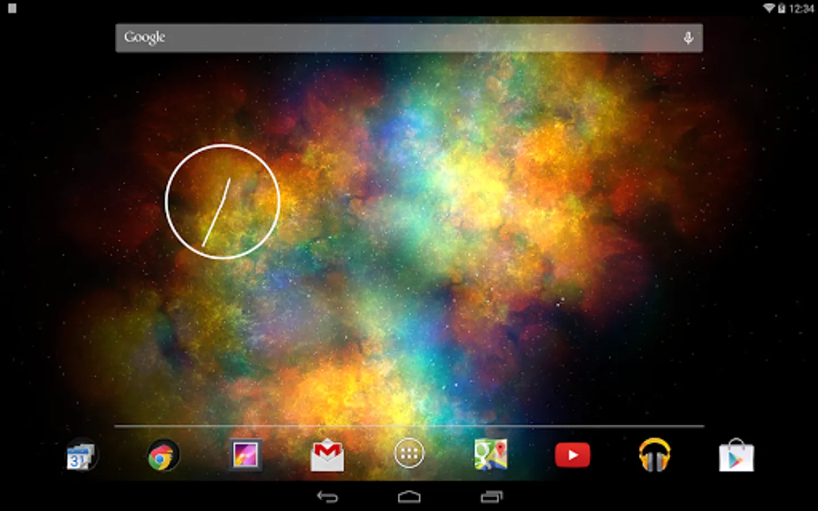818x511 pixels.
Task: Start voice search with the microphone
Action: pos(688,38)
